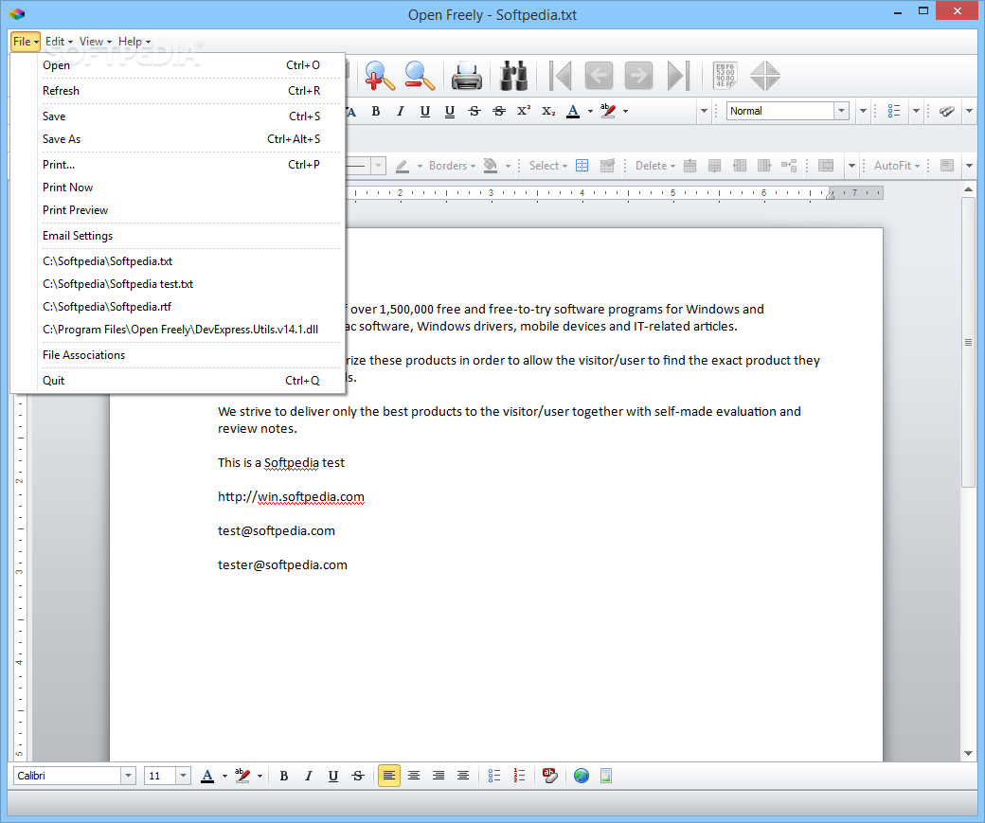Expand the AutoFit dropdown
This screenshot has width=985, height=823.
pyautogui.click(x=896, y=166)
